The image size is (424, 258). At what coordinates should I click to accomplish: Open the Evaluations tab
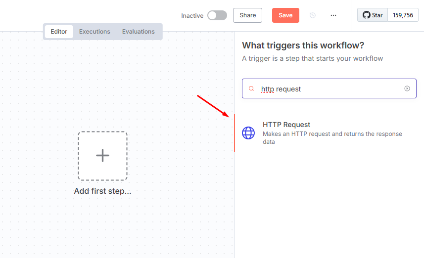point(139,32)
